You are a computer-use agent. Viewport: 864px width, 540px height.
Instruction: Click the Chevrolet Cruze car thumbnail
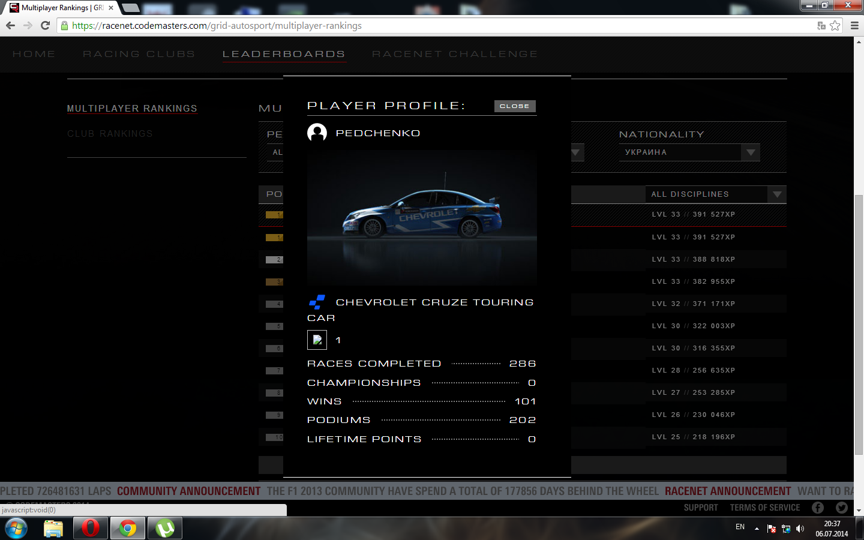(x=422, y=217)
